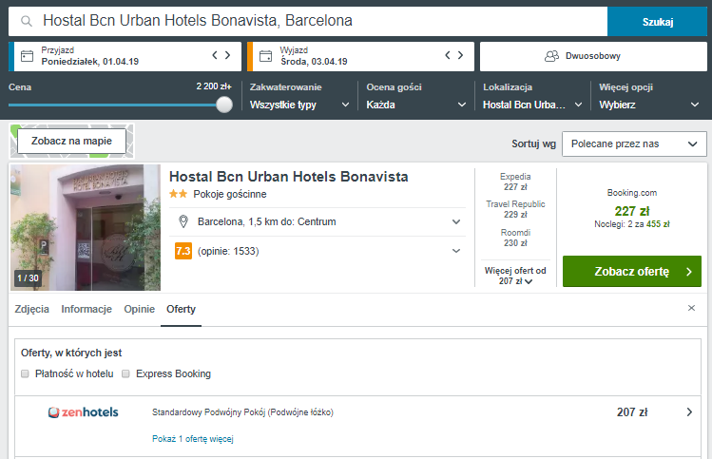The image size is (712, 459).
Task: Close the offers panel with X
Action: pos(692,308)
